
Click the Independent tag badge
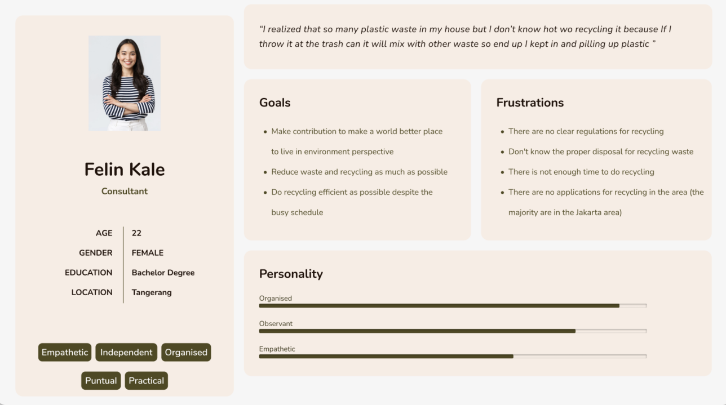click(x=126, y=353)
